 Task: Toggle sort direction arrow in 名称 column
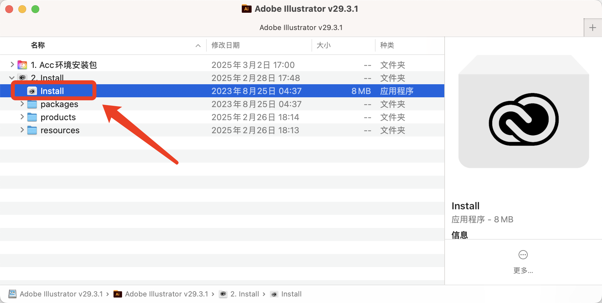tap(198, 46)
